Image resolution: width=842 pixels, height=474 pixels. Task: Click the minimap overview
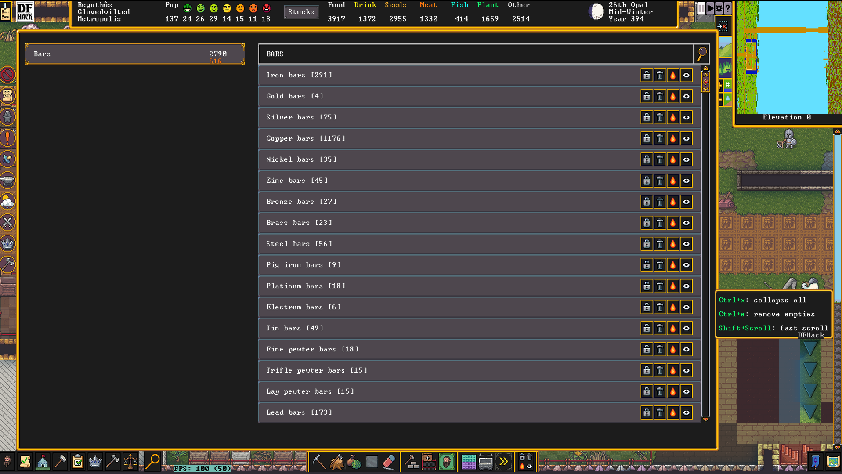[x=789, y=57]
